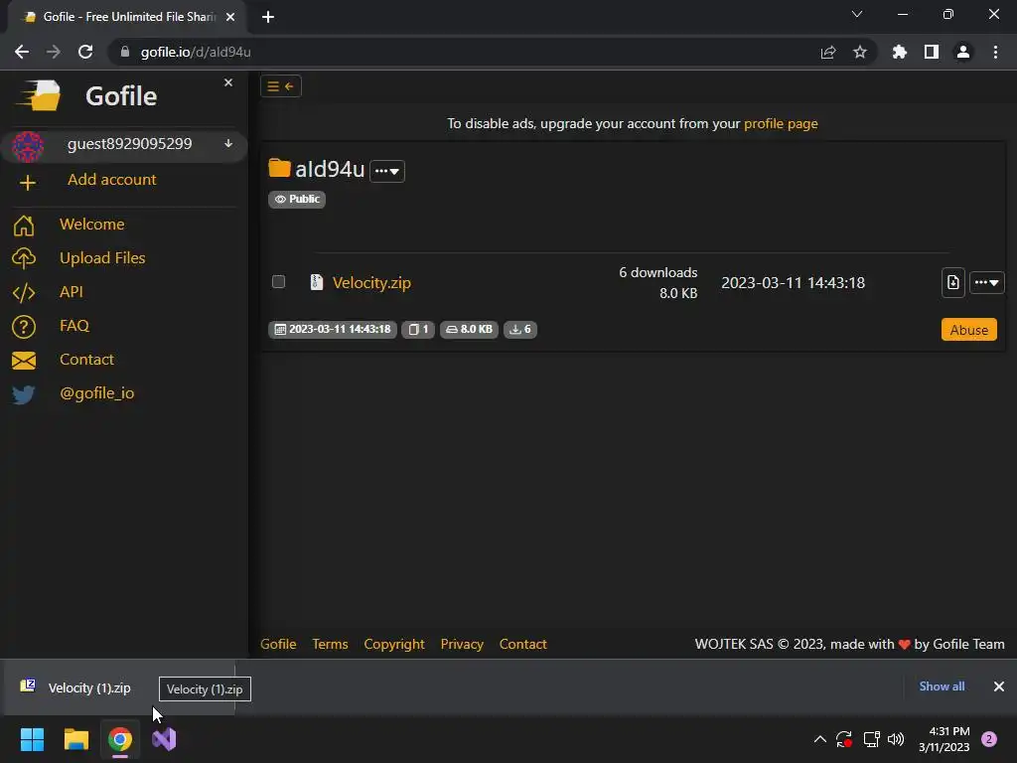The height and width of the screenshot is (763, 1017).
Task: Open the notification center badge
Action: [x=989, y=739]
